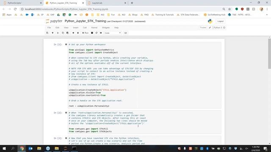Viewport: 271px width, 152px height.
Task: Click the run marker of first cell In [1]
Action: click(66, 44)
